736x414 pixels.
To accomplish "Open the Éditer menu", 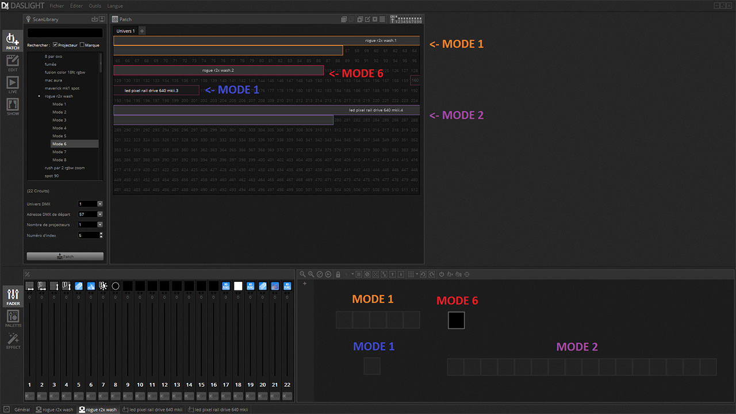I will click(76, 6).
